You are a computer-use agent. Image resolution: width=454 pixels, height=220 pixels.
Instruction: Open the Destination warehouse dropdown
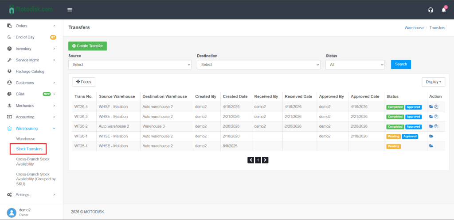click(258, 64)
